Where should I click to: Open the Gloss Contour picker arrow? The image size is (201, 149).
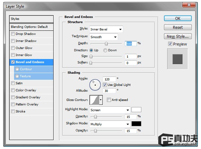[x=101, y=100]
